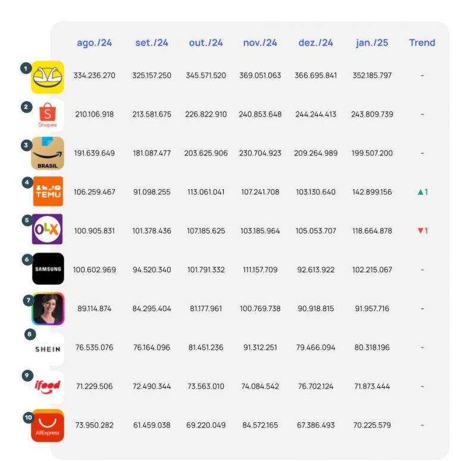Viewport: 457px width, 461px height.
Task: Open the Amazon Brasil logo
Action: tap(48, 153)
